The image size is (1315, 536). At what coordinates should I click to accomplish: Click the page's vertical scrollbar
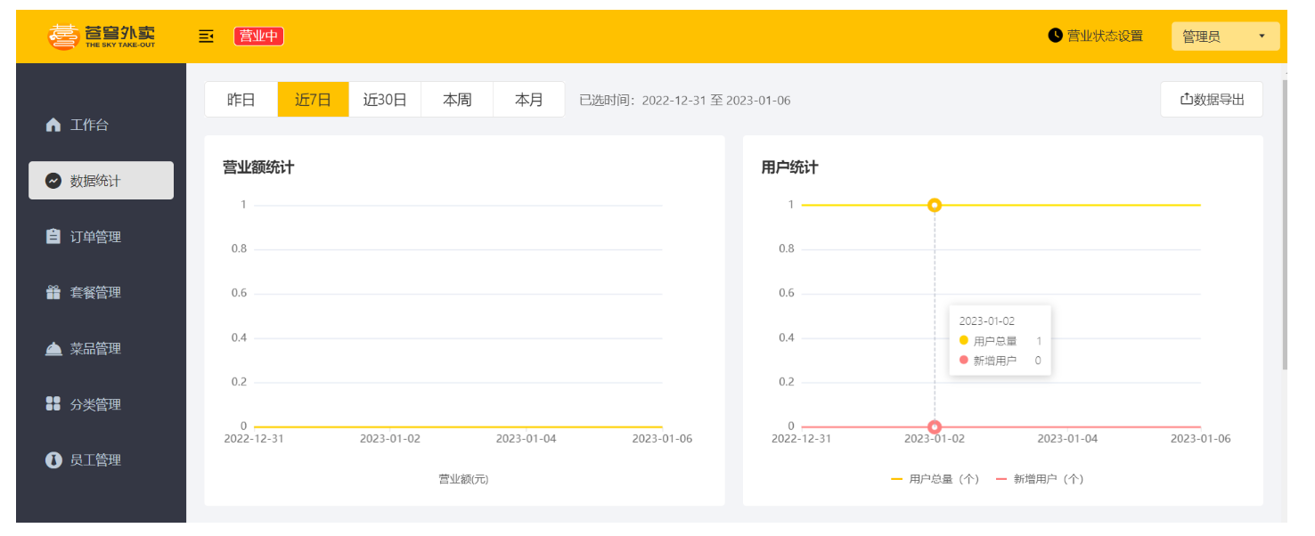click(x=1284, y=224)
